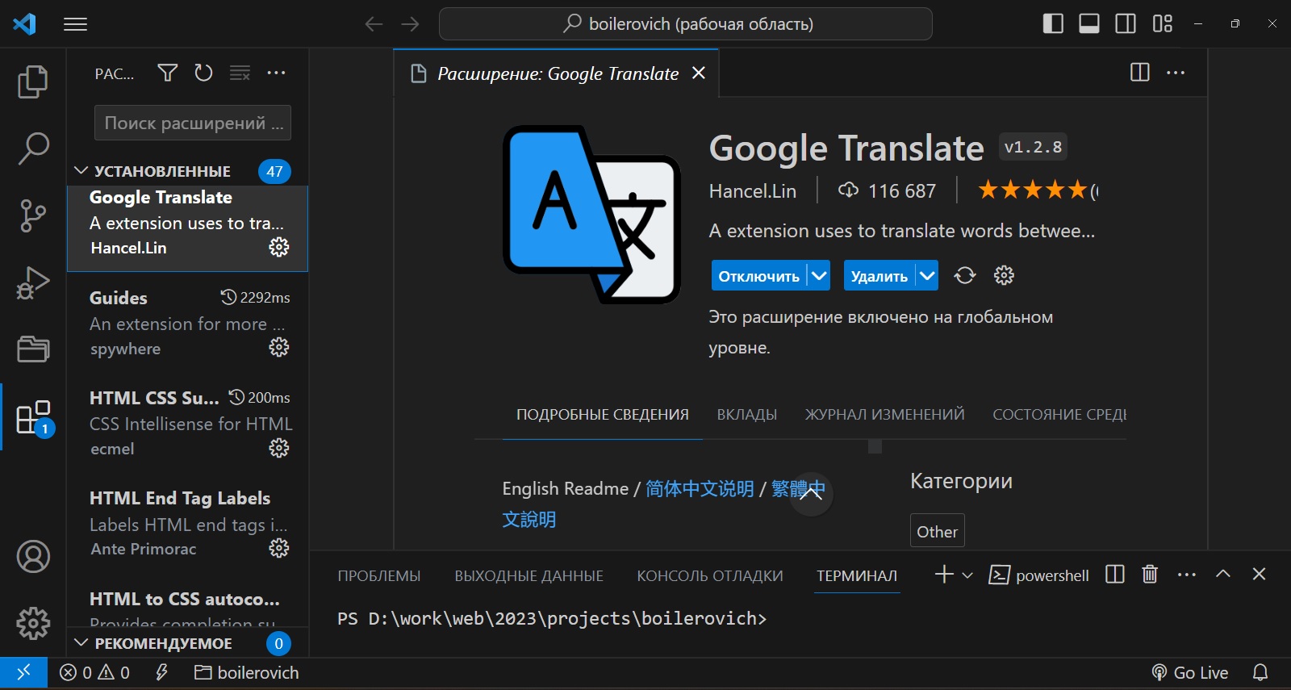Click scroll-to-top arrow button in readme
1291x690 pixels.
811,494
